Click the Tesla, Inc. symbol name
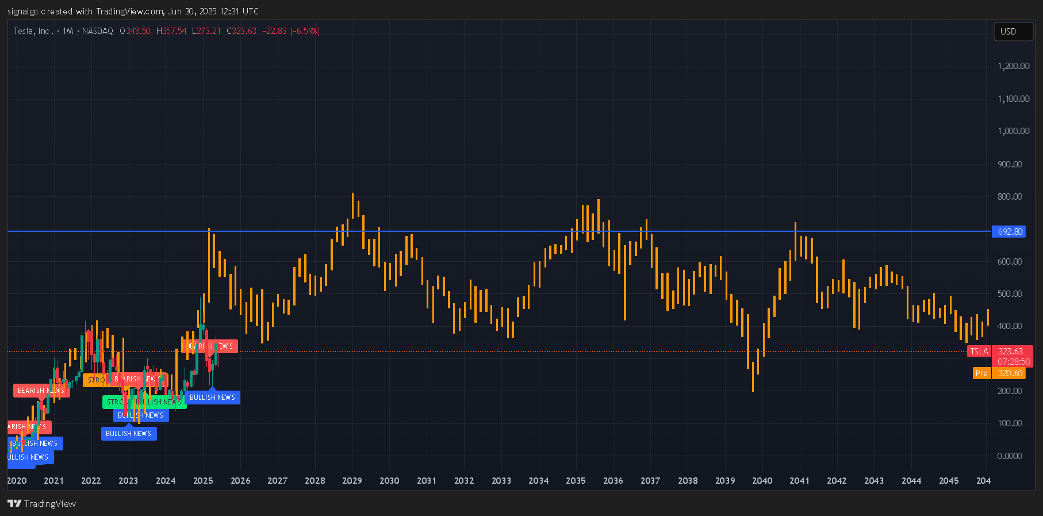Screen dimensions: 1043x516 point(33,31)
